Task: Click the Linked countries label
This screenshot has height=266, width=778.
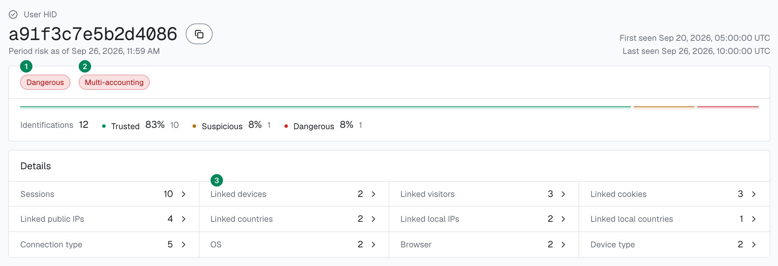Action: pos(242,219)
